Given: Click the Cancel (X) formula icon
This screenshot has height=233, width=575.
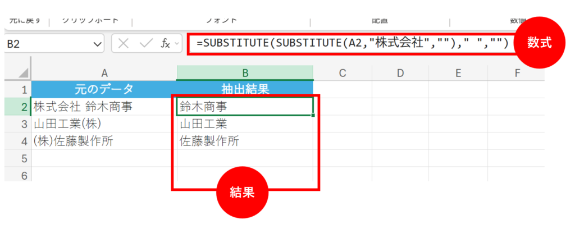Looking at the screenshot, I should point(125,44).
